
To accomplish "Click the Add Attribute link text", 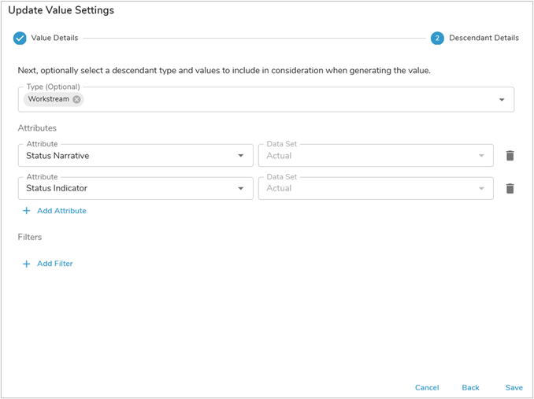I will [61, 211].
